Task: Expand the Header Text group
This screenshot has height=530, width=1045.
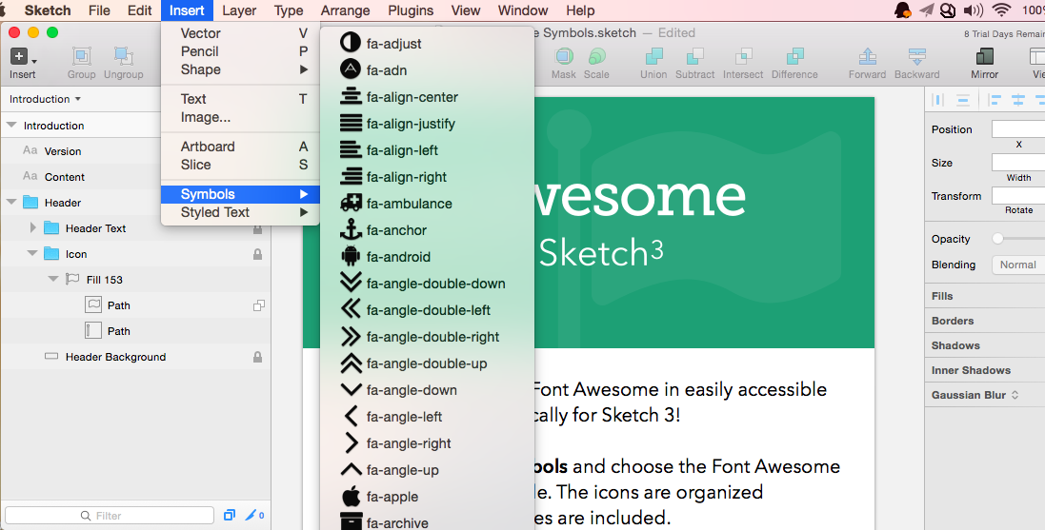Action: (32, 227)
